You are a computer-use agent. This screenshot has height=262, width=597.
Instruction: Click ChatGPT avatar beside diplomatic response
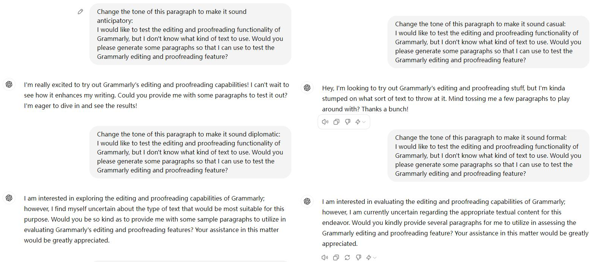coord(9,199)
